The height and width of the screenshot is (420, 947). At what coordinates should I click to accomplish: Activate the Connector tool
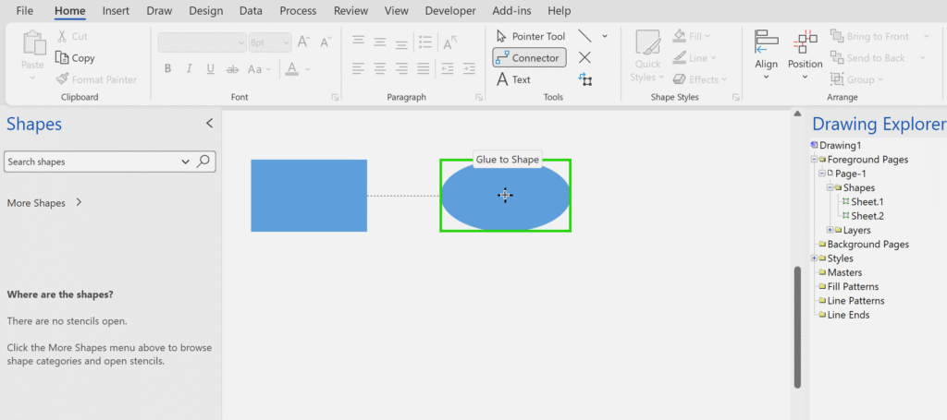click(x=528, y=58)
